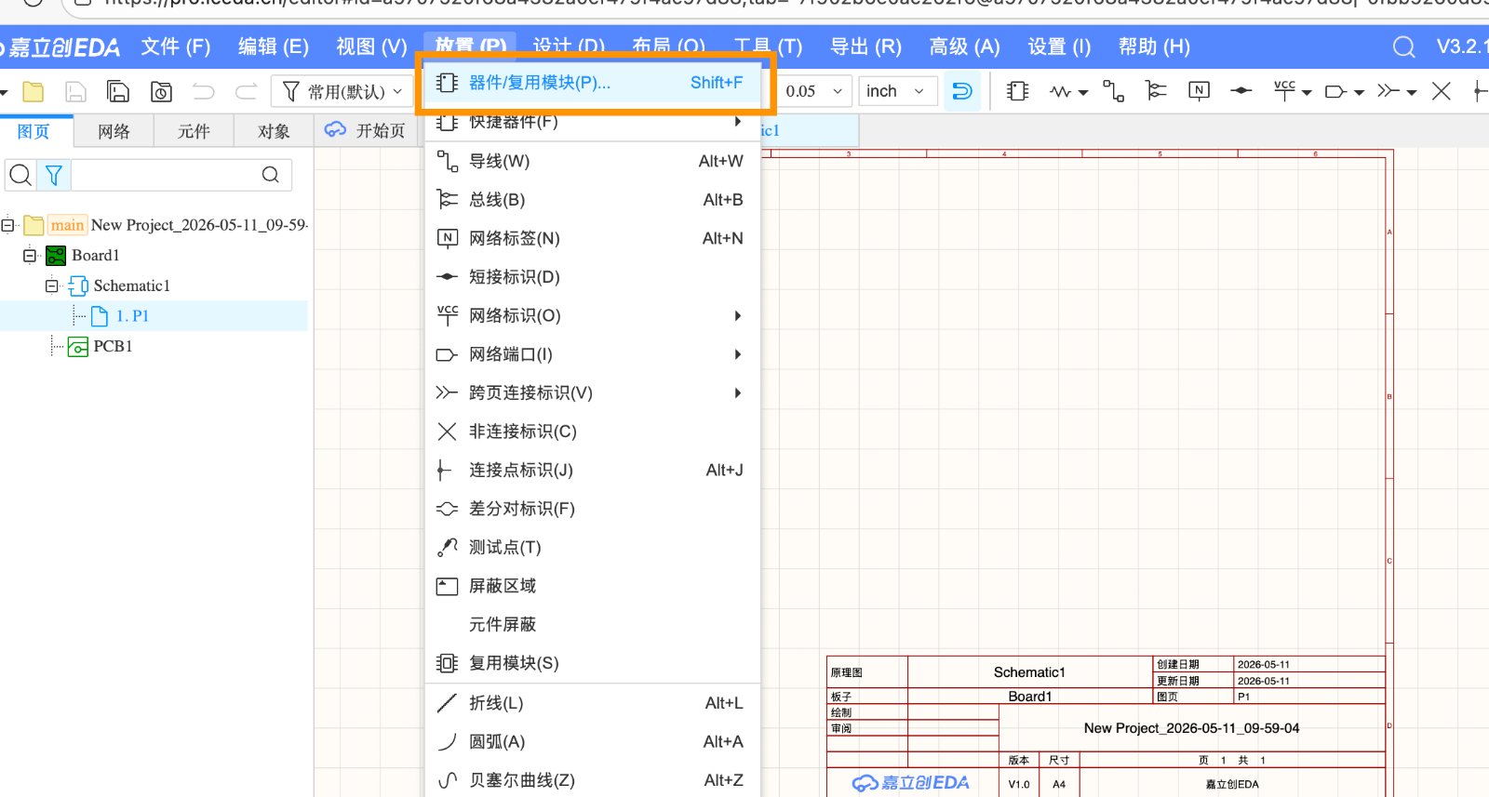
Task: Open the 文件 (F) menu
Action: (176, 46)
